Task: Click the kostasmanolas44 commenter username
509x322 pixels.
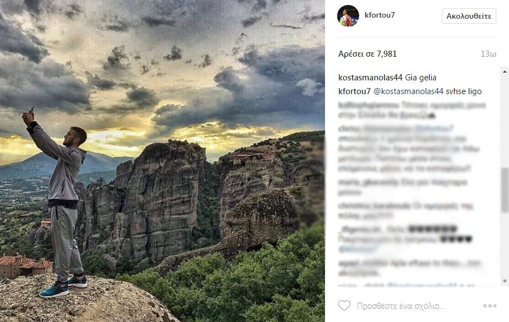Action: click(x=370, y=78)
